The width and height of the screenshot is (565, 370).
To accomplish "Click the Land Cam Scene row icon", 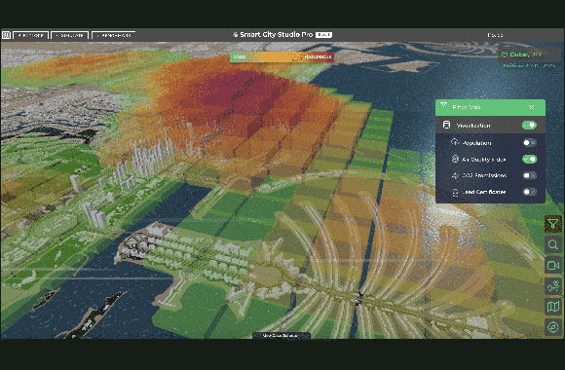I will click(x=455, y=192).
